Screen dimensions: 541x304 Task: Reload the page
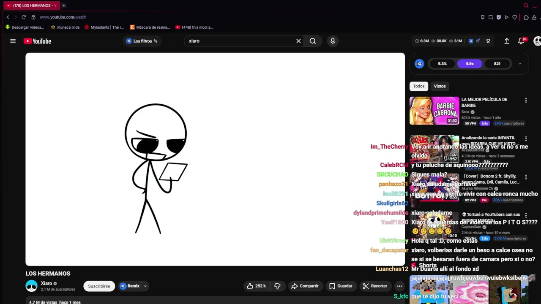pos(24,17)
